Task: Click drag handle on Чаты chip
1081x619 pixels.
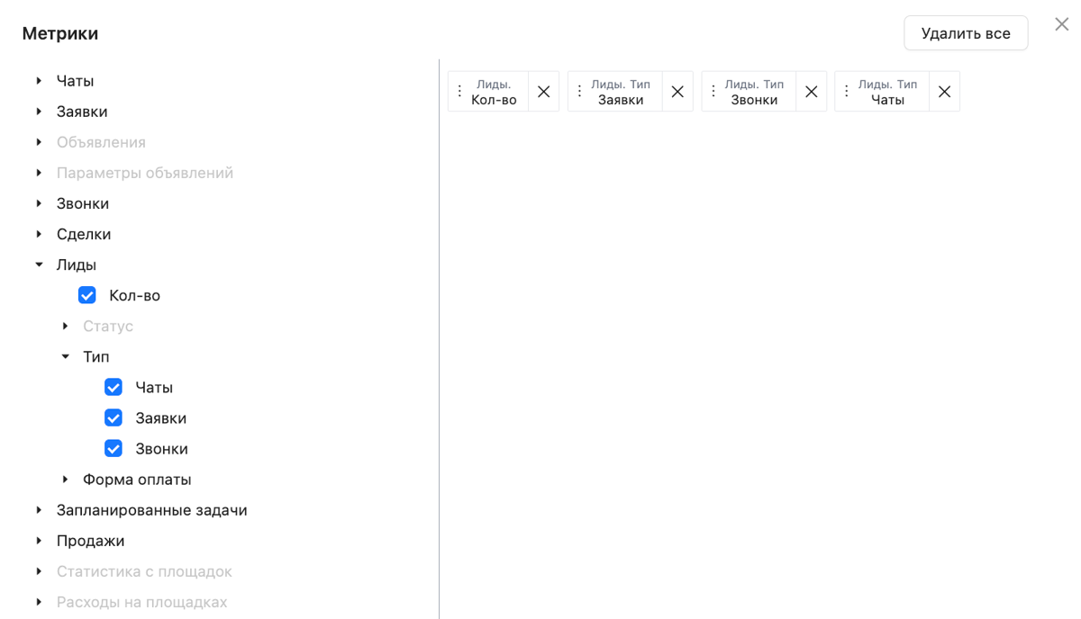Action: [x=847, y=92]
